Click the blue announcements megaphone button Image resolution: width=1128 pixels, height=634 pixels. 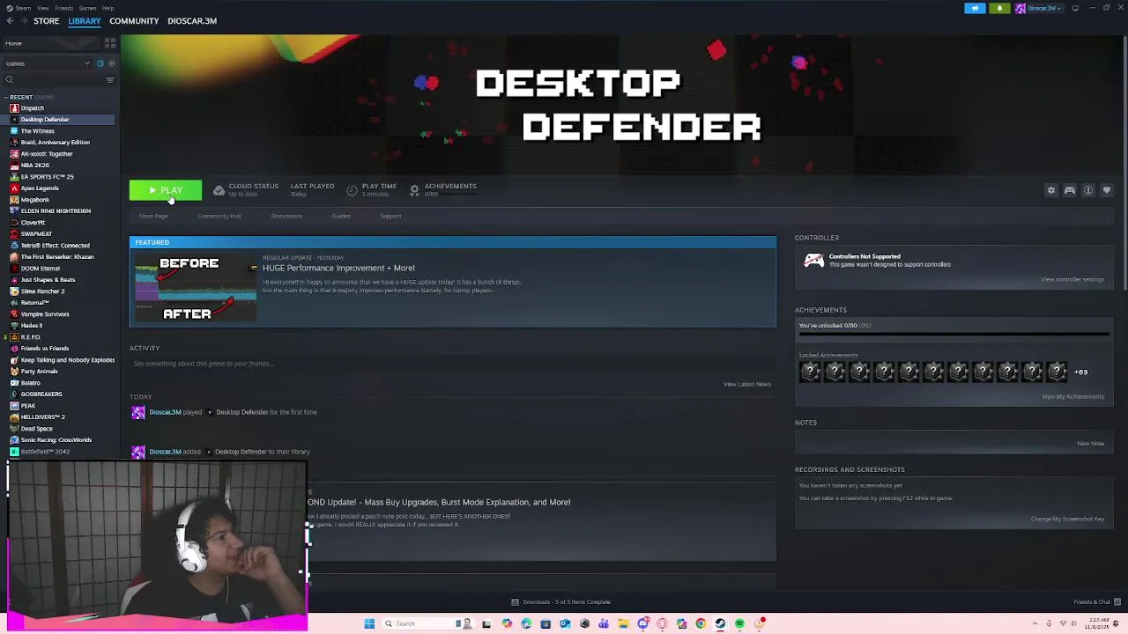click(975, 8)
